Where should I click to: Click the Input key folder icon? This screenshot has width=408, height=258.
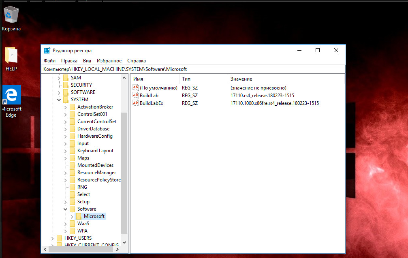(73, 143)
